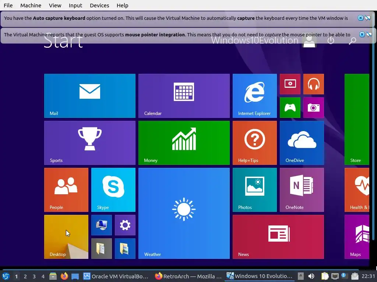The height and width of the screenshot is (282, 377).
Task: Open the Camera tile
Action: [x=314, y=108]
